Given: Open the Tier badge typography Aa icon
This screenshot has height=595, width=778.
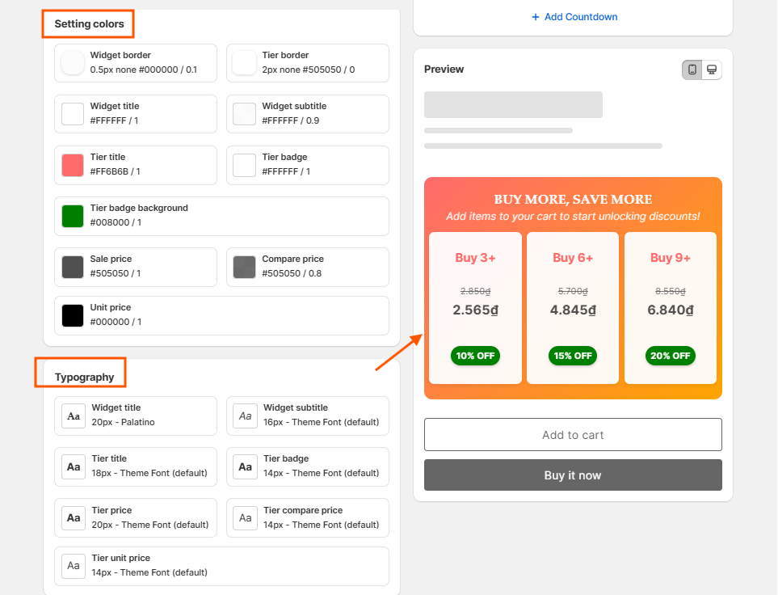Looking at the screenshot, I should (x=245, y=466).
